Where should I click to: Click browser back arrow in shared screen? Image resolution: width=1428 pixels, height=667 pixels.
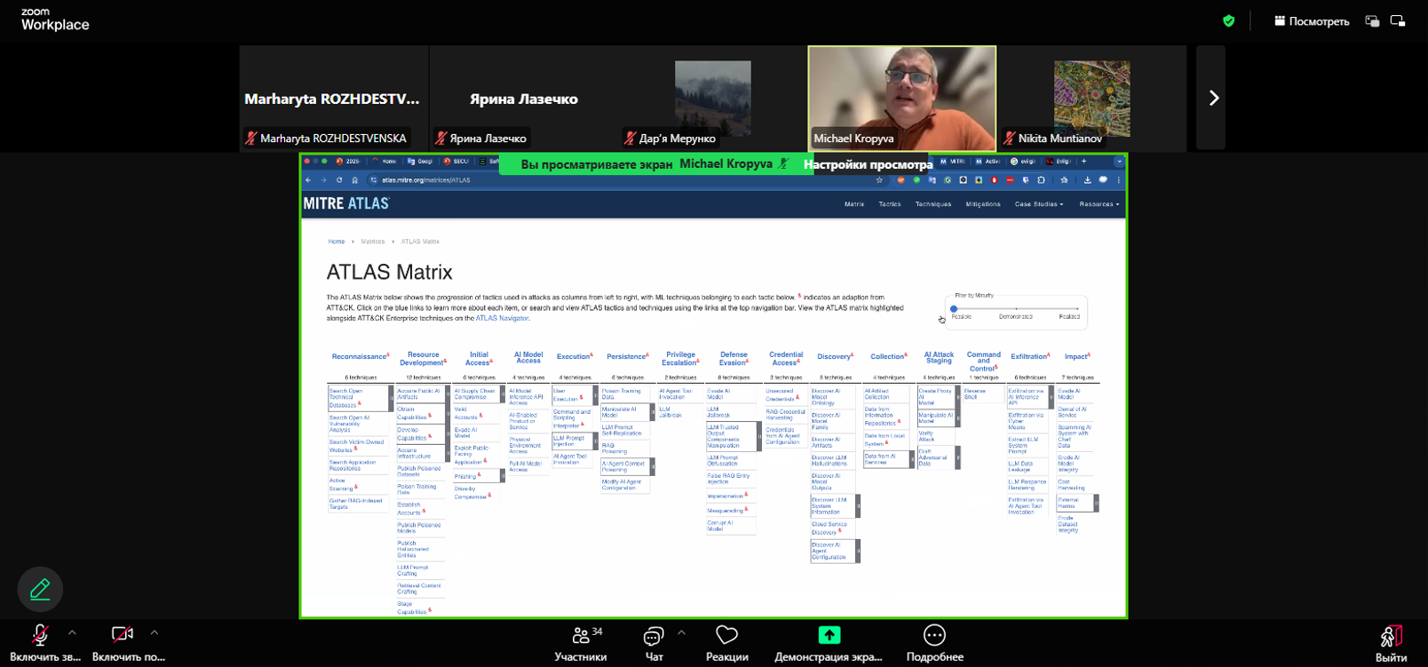[x=308, y=180]
